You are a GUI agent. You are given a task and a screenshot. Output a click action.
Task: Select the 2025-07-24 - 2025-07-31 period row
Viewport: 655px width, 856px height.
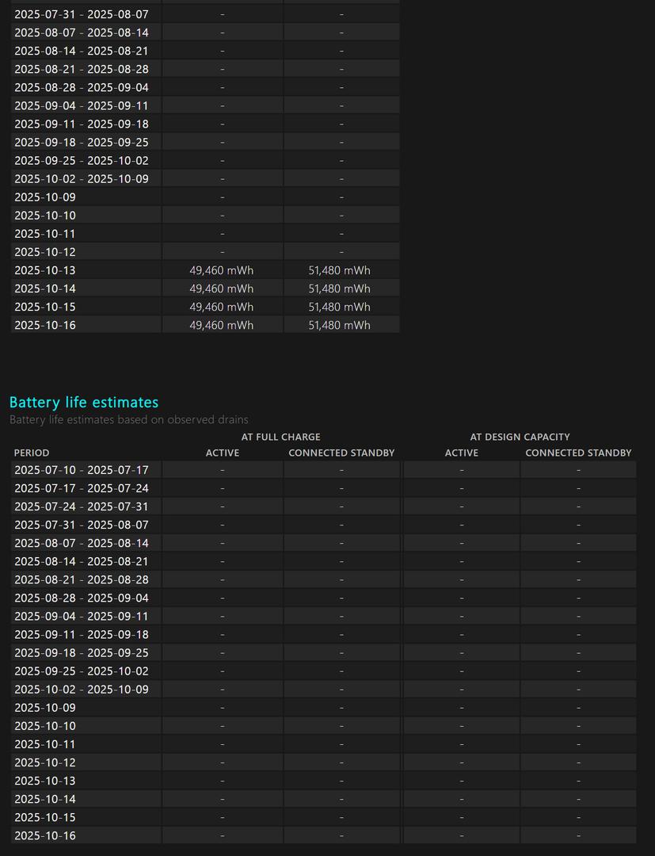(x=82, y=506)
